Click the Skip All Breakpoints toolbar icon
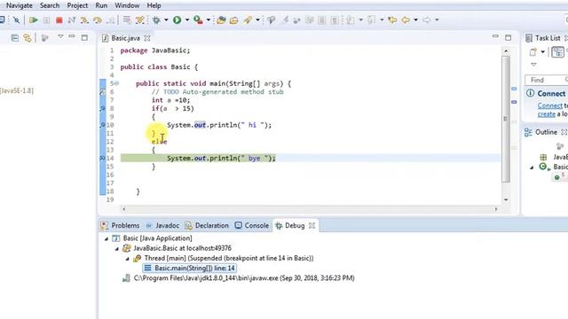Screen dimensions: 568x319 coord(16,19)
